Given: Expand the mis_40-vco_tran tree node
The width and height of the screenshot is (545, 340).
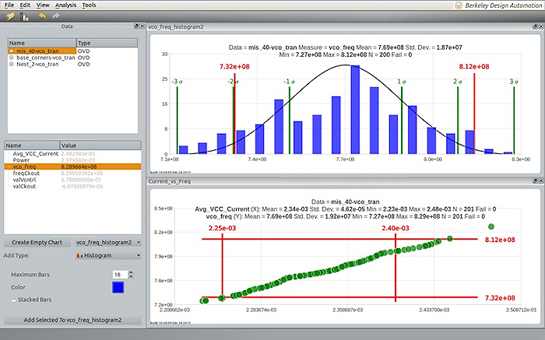Looking at the screenshot, I should coord(12,51).
